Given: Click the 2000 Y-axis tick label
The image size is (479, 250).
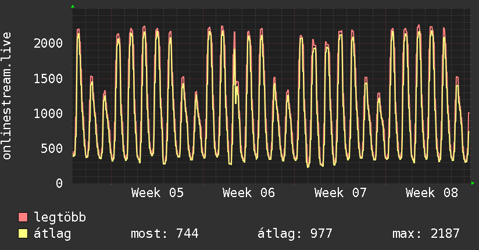Looking at the screenshot, I should [x=48, y=43].
